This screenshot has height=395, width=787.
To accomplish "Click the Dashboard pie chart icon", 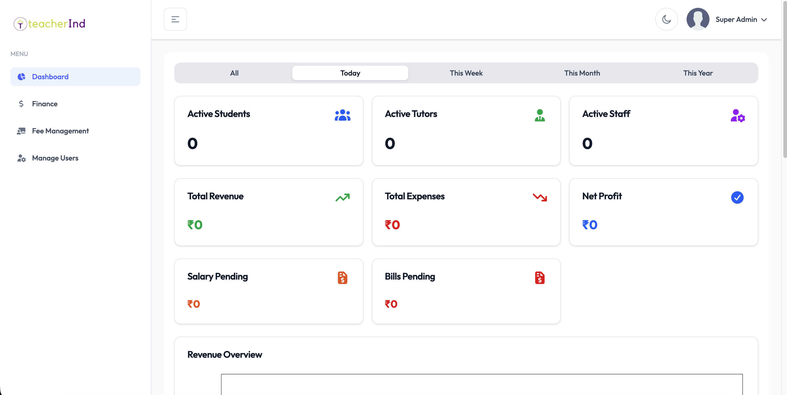I will point(21,77).
